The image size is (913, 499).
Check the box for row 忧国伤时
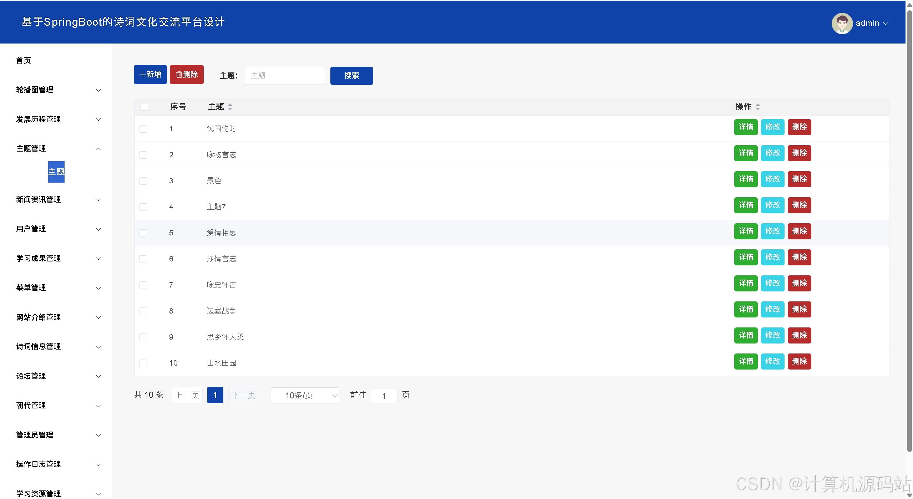point(143,129)
